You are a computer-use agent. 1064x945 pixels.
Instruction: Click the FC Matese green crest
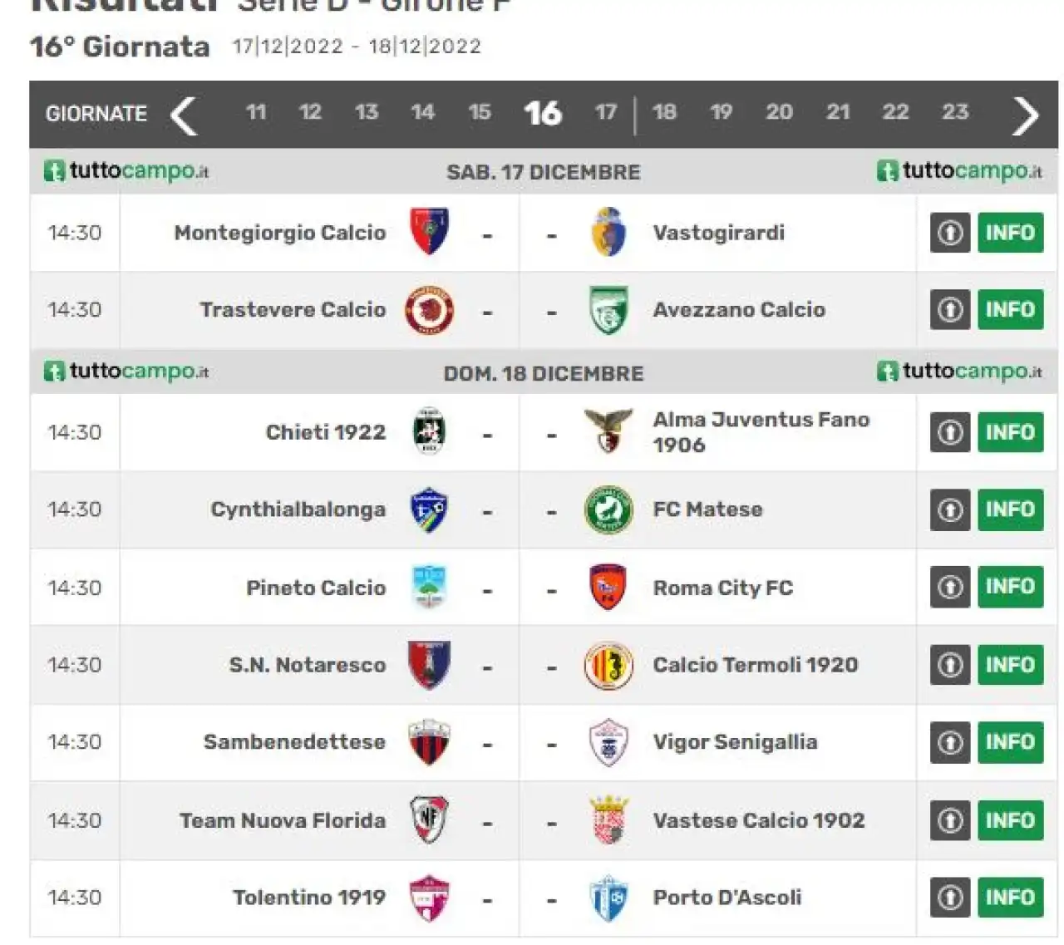point(608,509)
